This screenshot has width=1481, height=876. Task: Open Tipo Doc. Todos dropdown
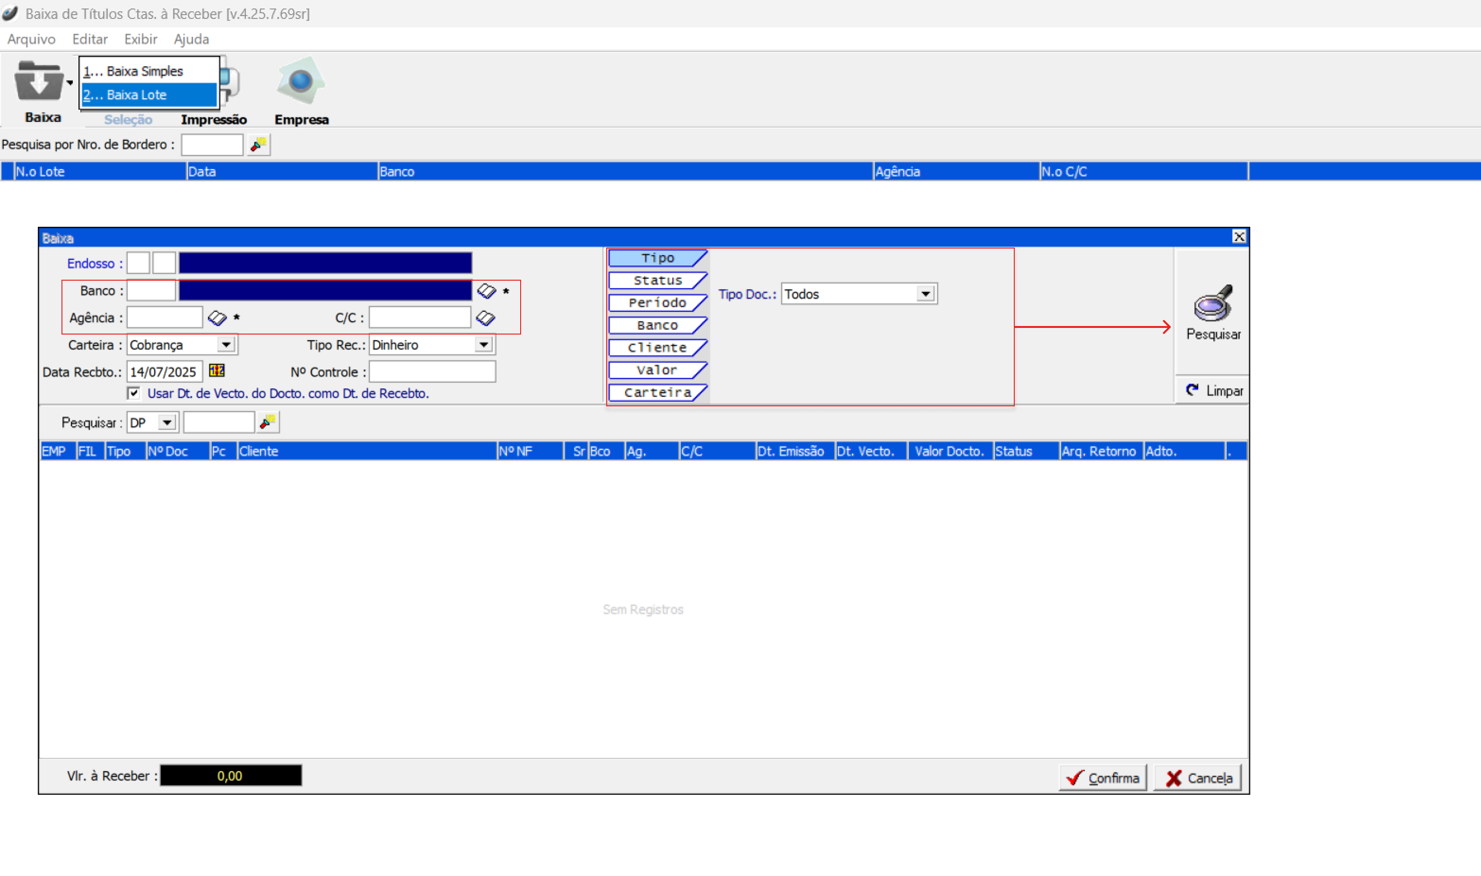click(x=925, y=294)
